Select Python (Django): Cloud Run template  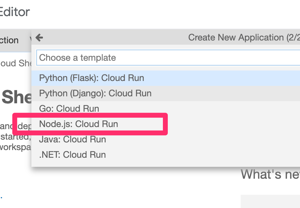click(166, 94)
